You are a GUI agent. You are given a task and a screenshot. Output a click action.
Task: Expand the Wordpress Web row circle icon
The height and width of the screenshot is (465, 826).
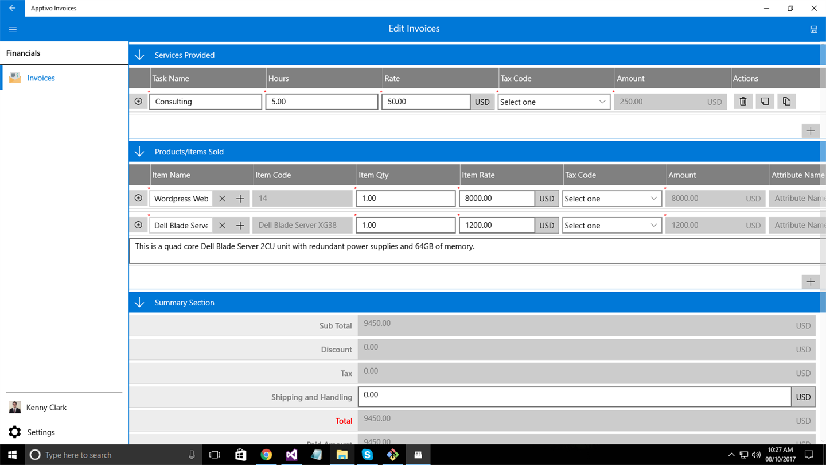coord(138,198)
